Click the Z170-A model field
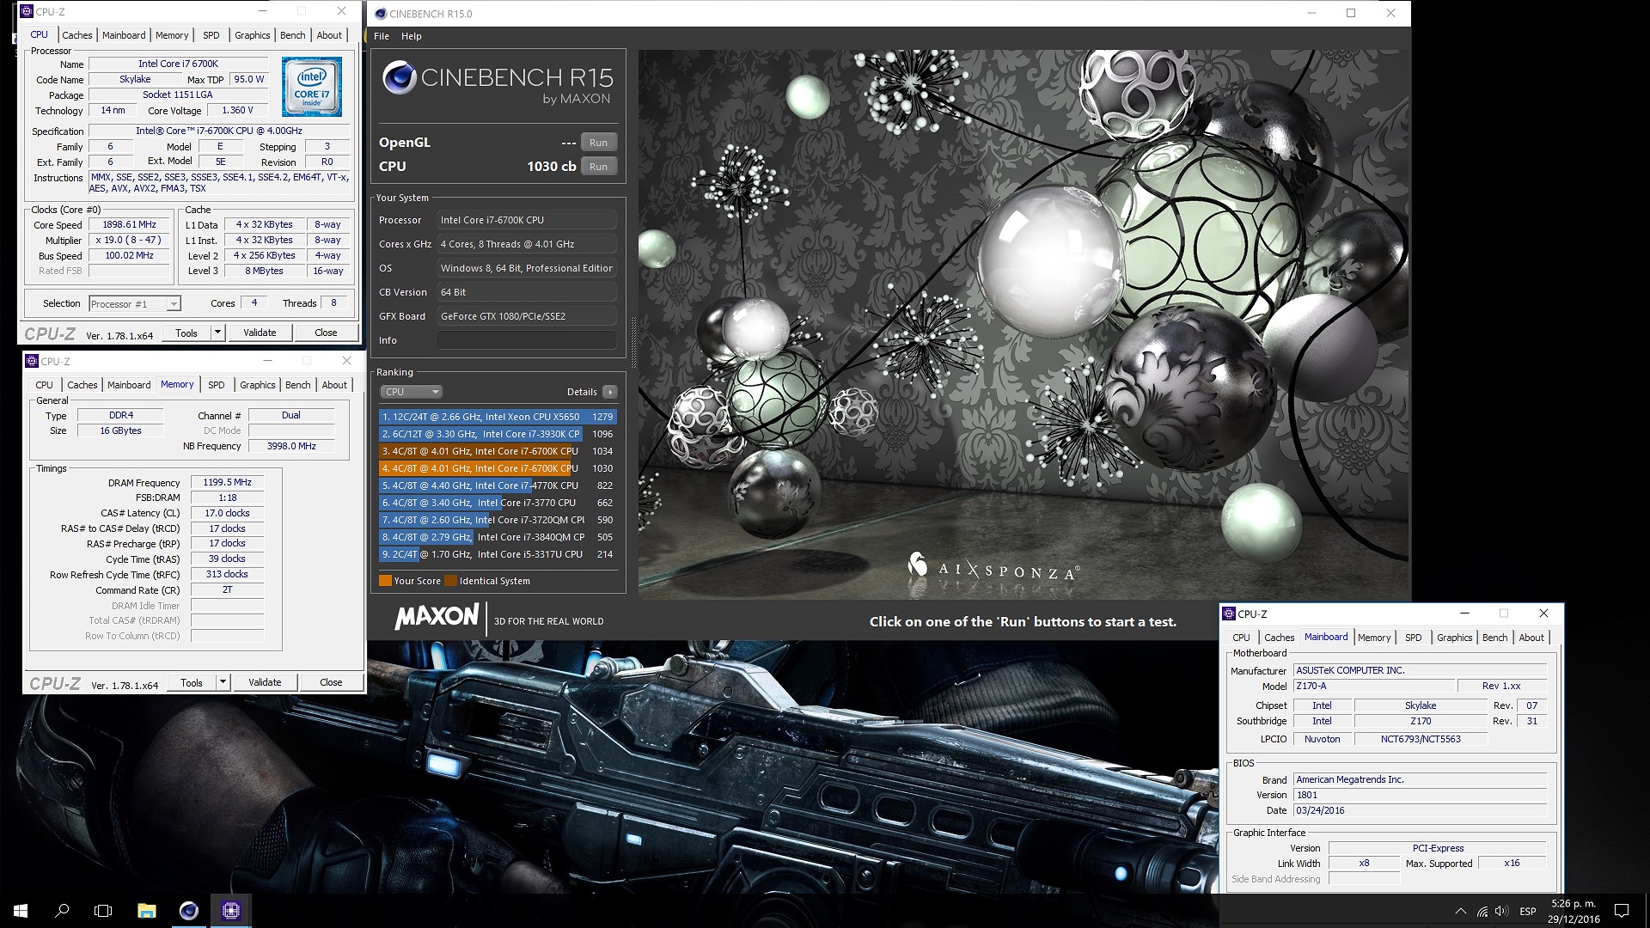 click(x=1374, y=686)
